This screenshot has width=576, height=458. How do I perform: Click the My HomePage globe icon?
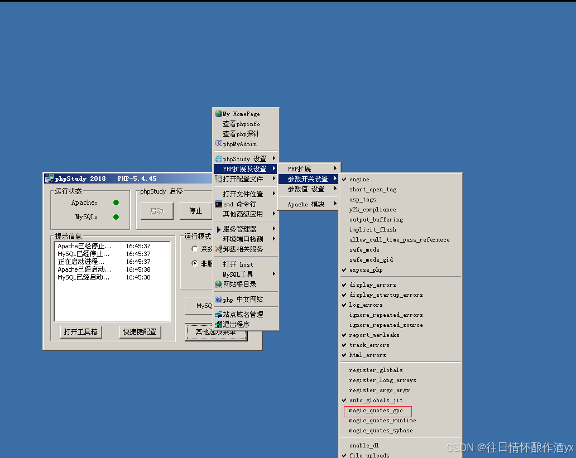point(219,113)
